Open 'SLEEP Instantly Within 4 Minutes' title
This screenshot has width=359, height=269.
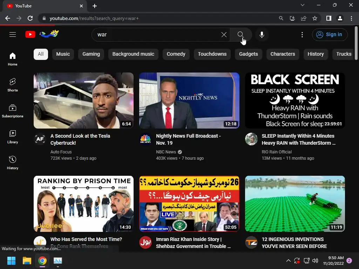tap(299, 139)
